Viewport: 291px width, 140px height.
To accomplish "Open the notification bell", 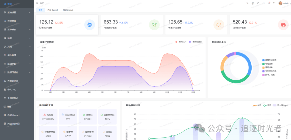I will [269, 3].
